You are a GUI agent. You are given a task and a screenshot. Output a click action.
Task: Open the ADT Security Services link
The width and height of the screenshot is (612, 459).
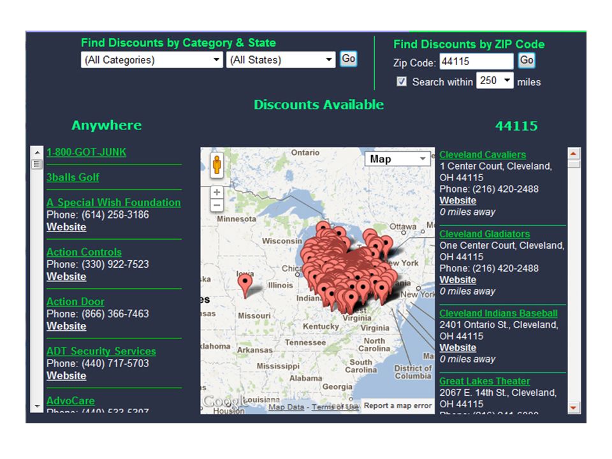pyautogui.click(x=101, y=351)
